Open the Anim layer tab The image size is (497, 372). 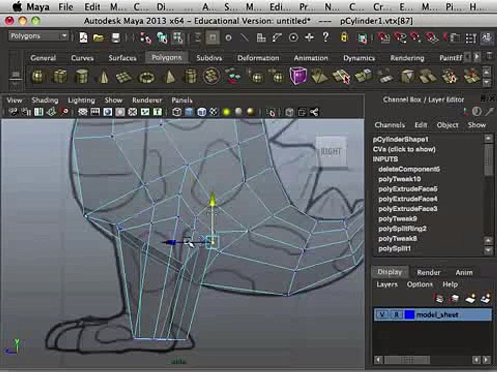click(x=464, y=272)
